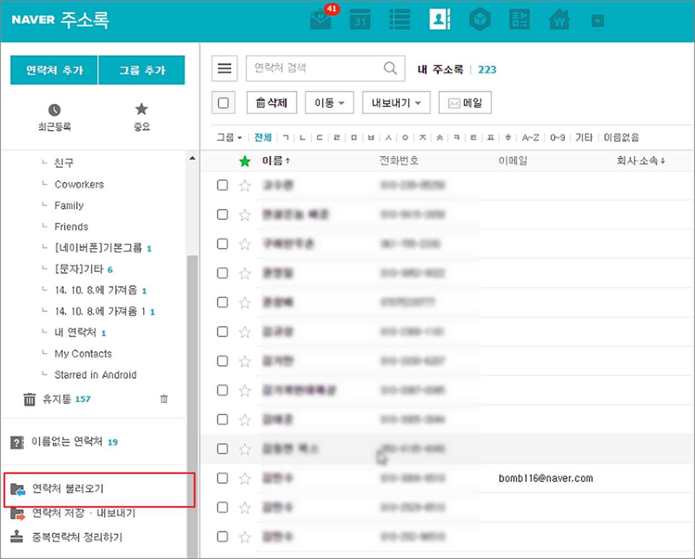Select the 전체 index tab

(263, 137)
